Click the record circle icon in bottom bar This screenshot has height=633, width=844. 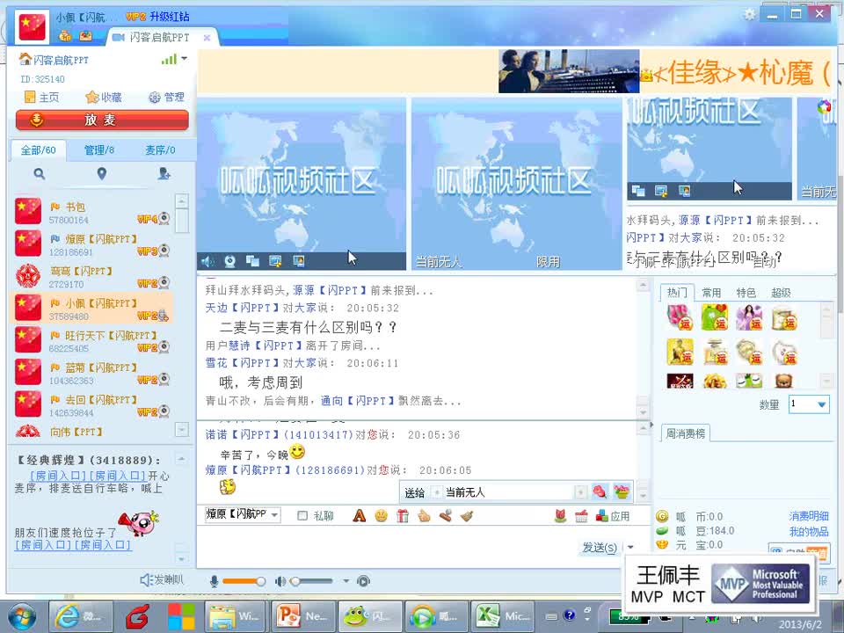coord(364,581)
